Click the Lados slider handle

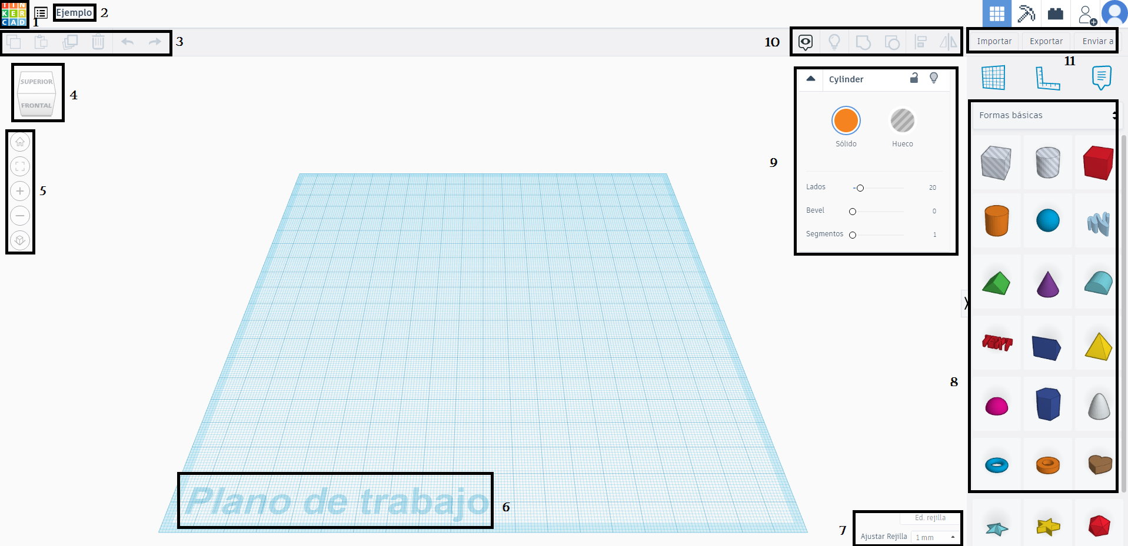click(x=860, y=188)
